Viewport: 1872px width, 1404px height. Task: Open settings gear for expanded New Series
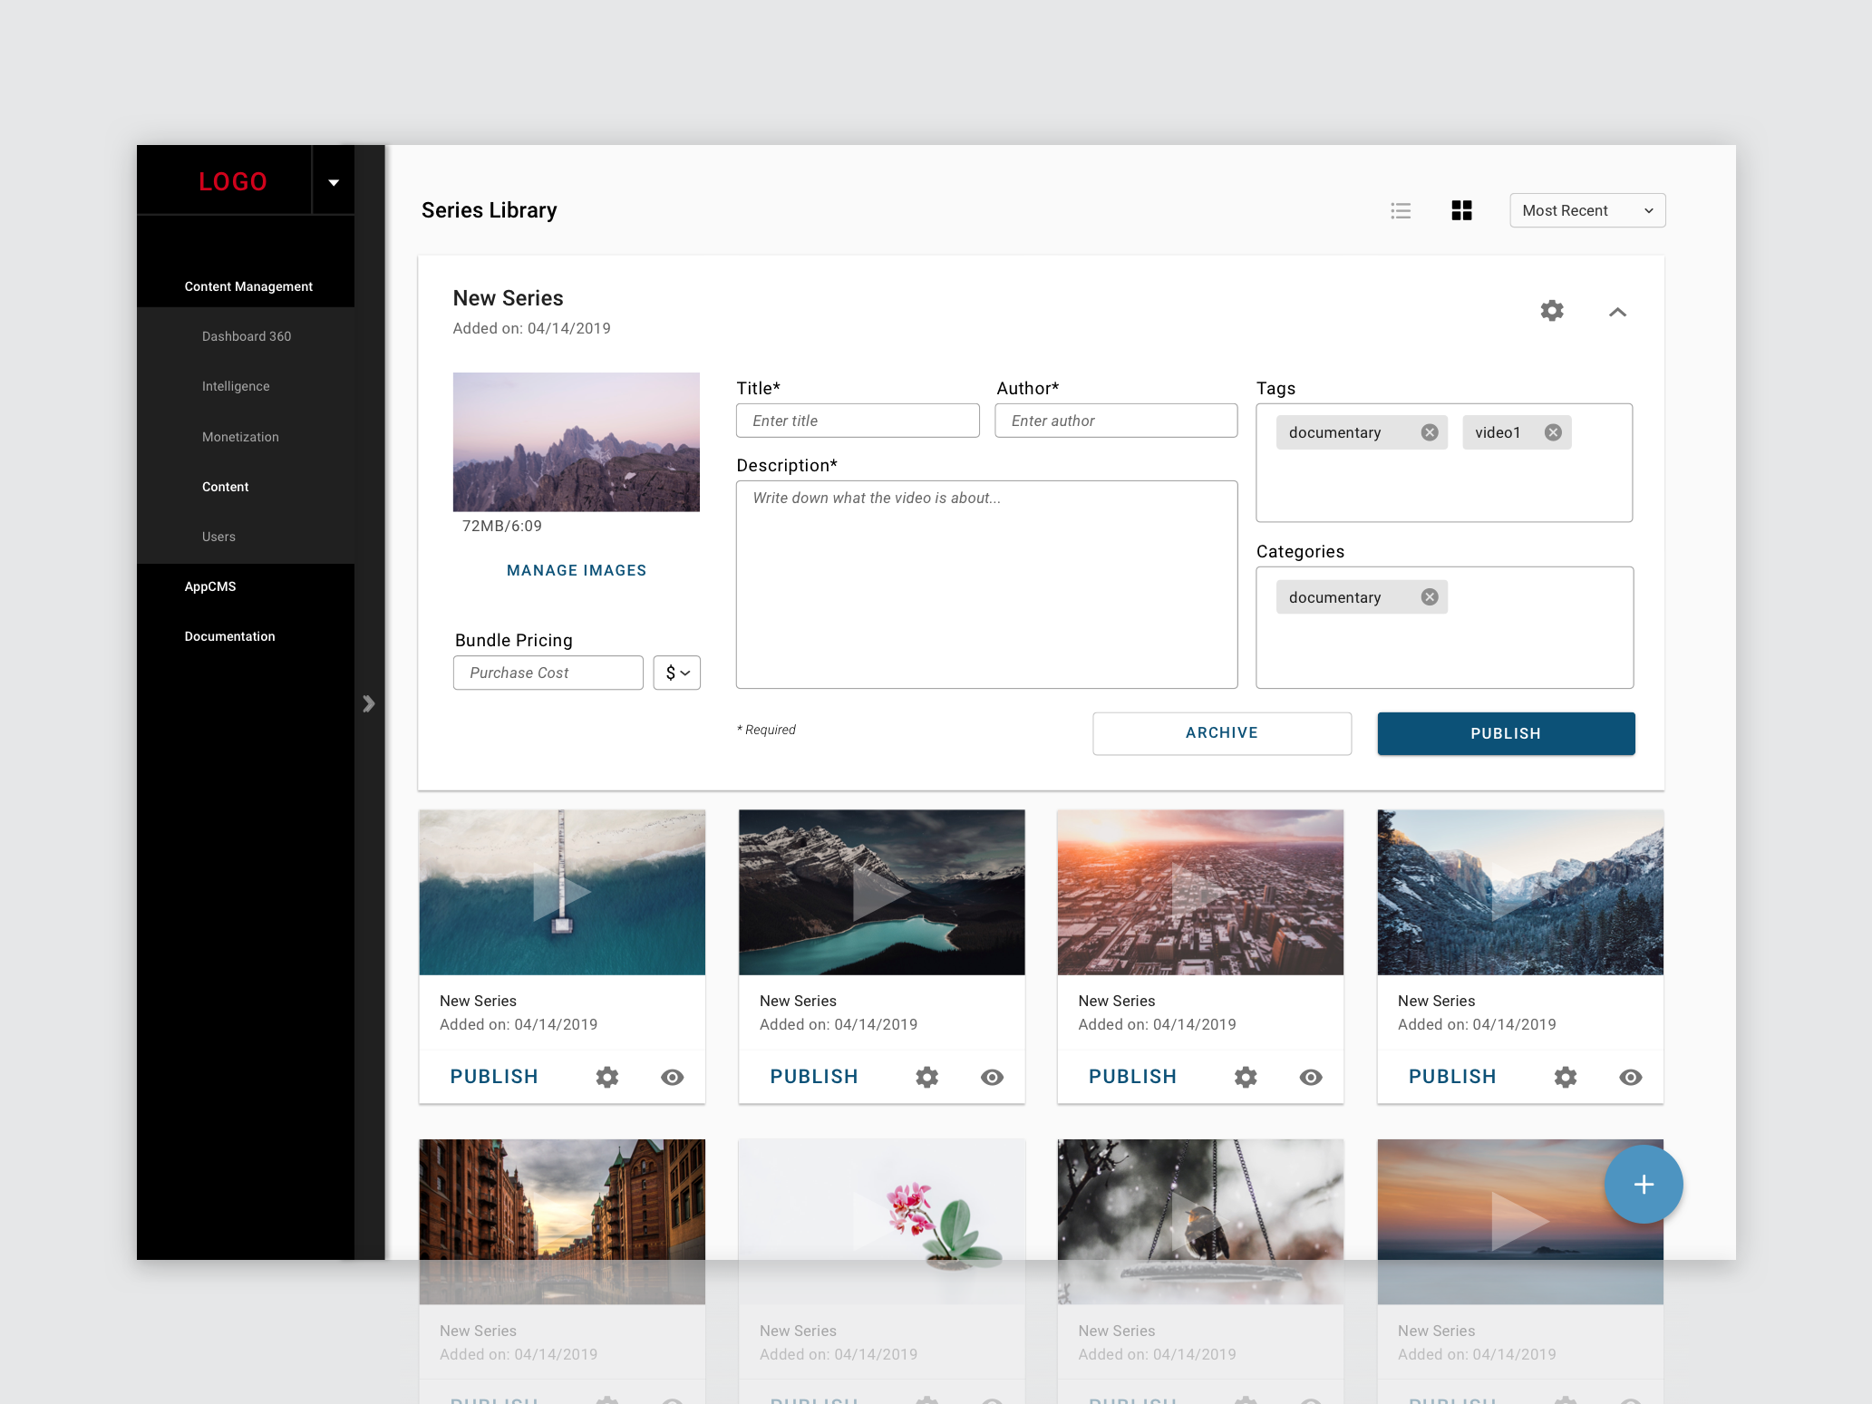1552,311
